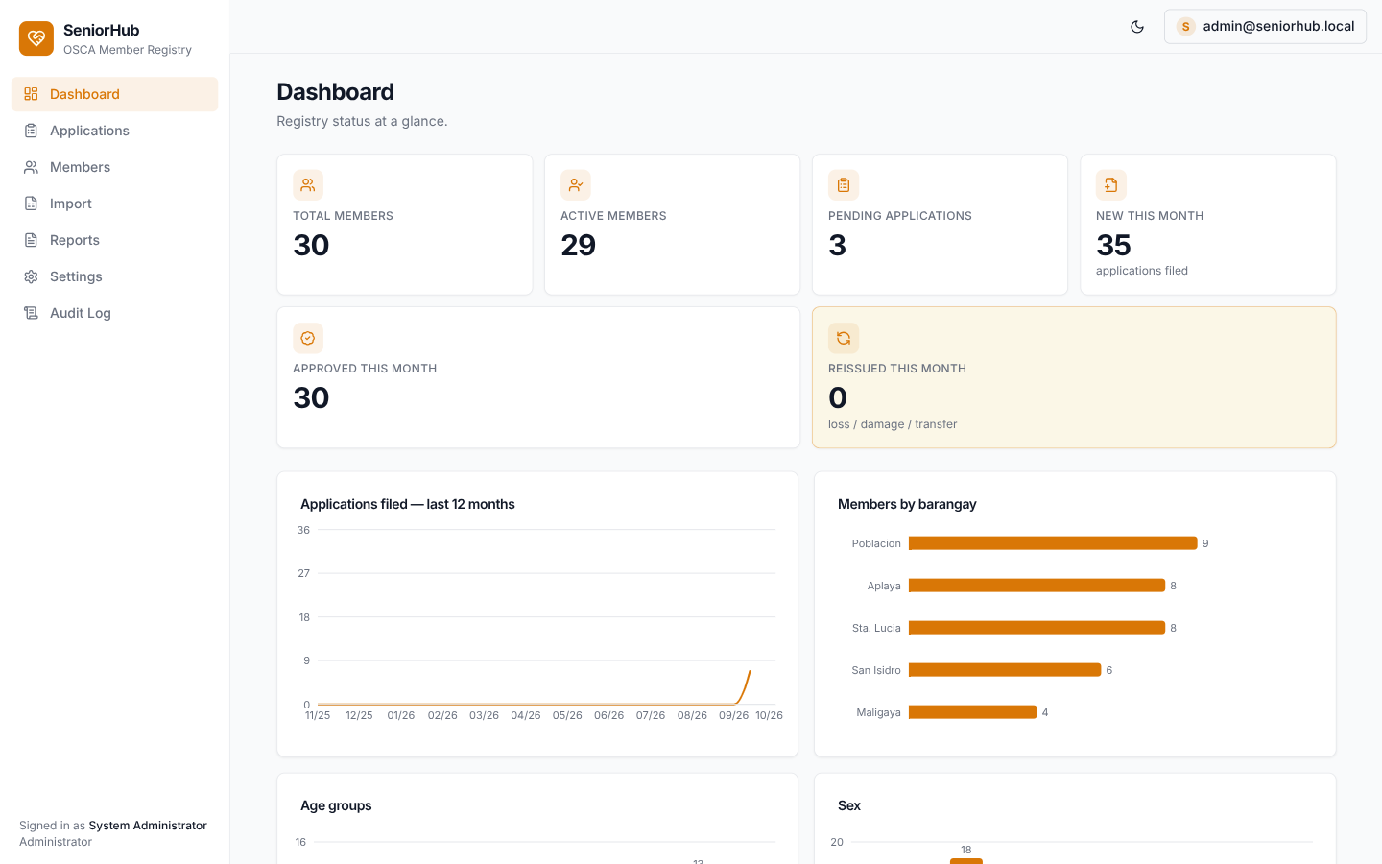Navigate to Members
Image resolution: width=1382 pixels, height=864 pixels.
114,167
